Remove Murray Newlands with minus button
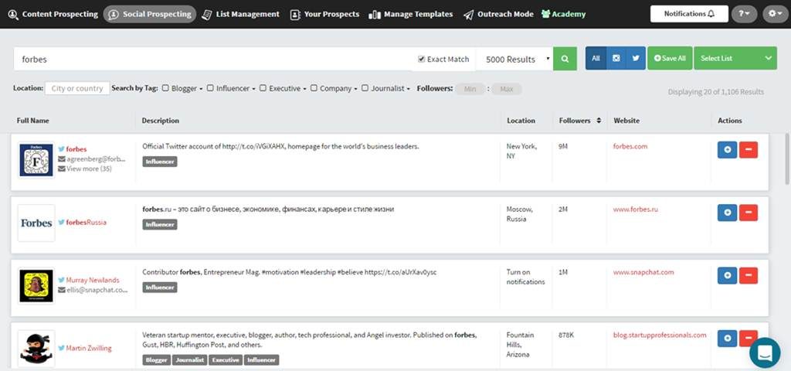791x371 pixels. [748, 276]
